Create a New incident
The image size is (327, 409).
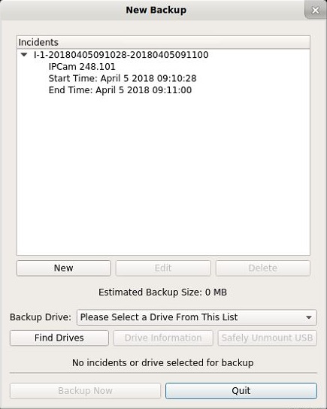(64, 268)
